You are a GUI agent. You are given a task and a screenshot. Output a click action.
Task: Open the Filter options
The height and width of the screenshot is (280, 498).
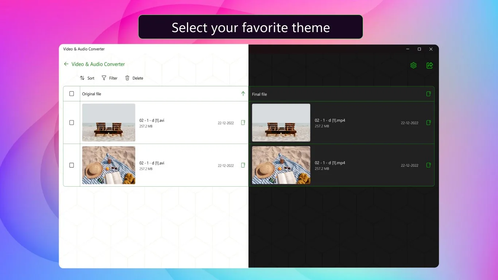(109, 78)
